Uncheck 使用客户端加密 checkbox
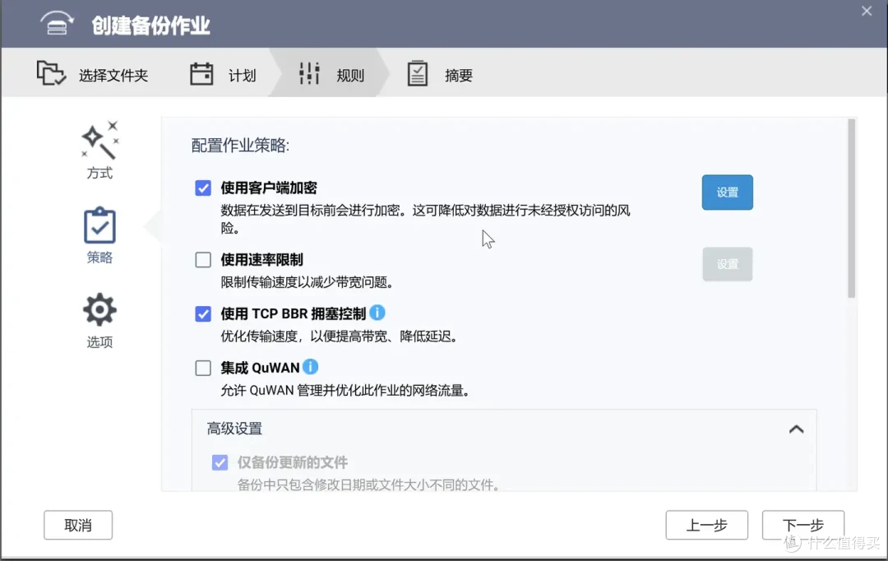The width and height of the screenshot is (888, 561). click(203, 188)
